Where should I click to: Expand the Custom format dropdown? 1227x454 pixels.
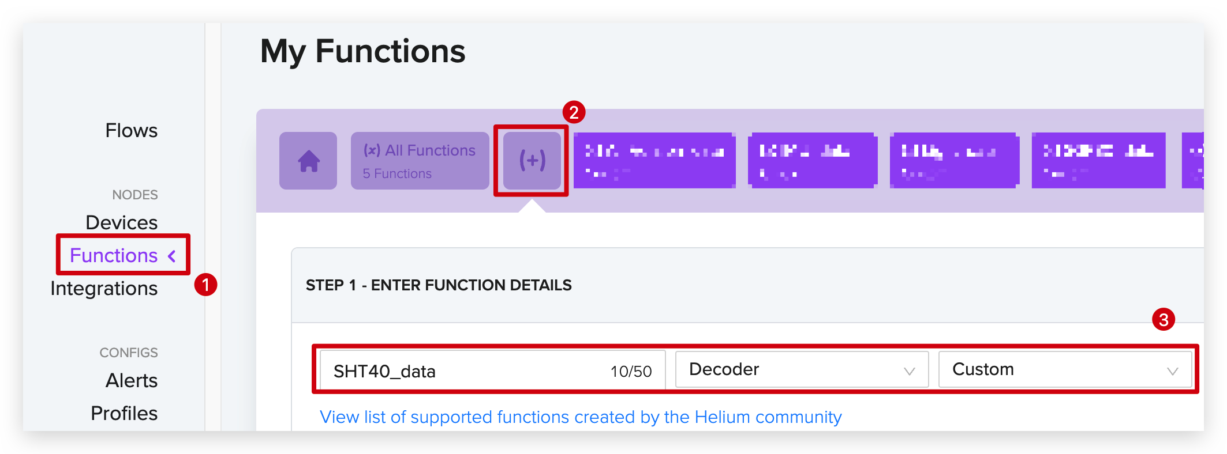pyautogui.click(x=1065, y=369)
